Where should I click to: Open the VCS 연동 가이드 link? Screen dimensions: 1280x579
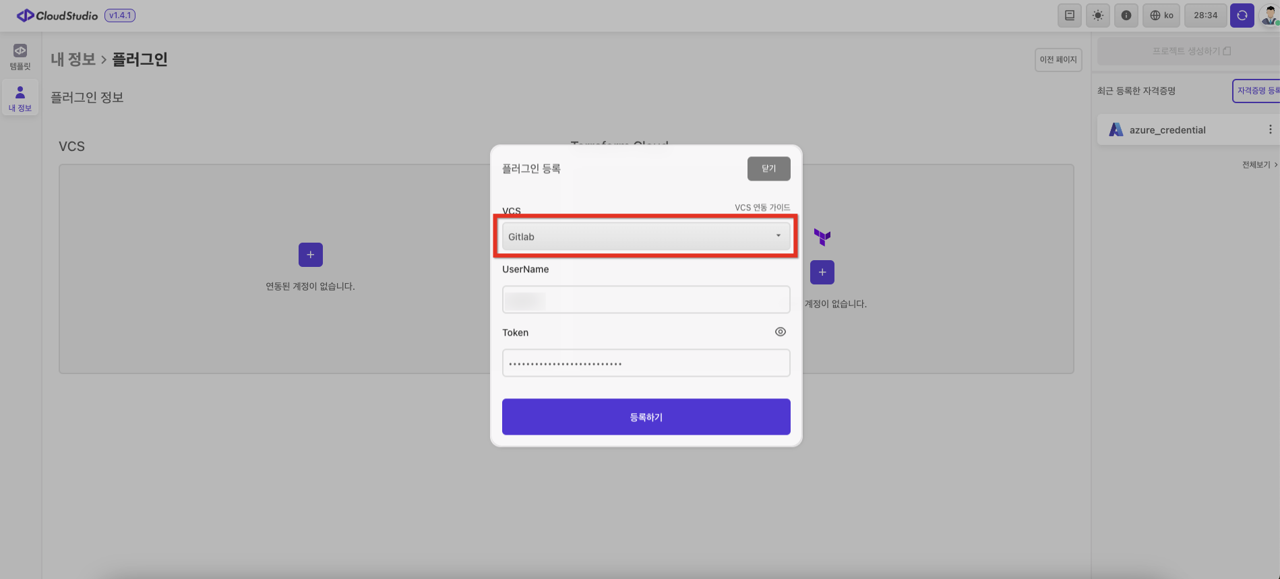(x=762, y=208)
